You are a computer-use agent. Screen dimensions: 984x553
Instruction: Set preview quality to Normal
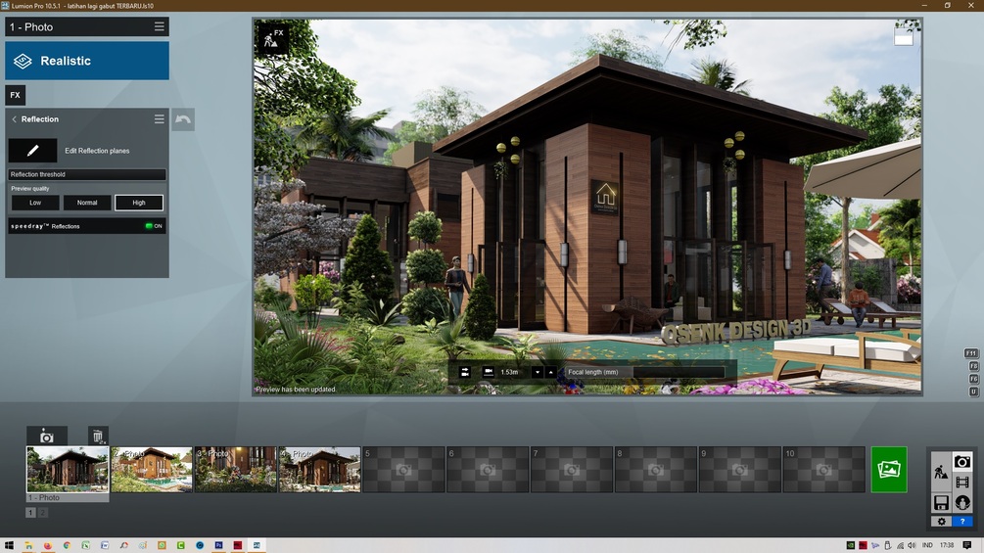click(87, 203)
